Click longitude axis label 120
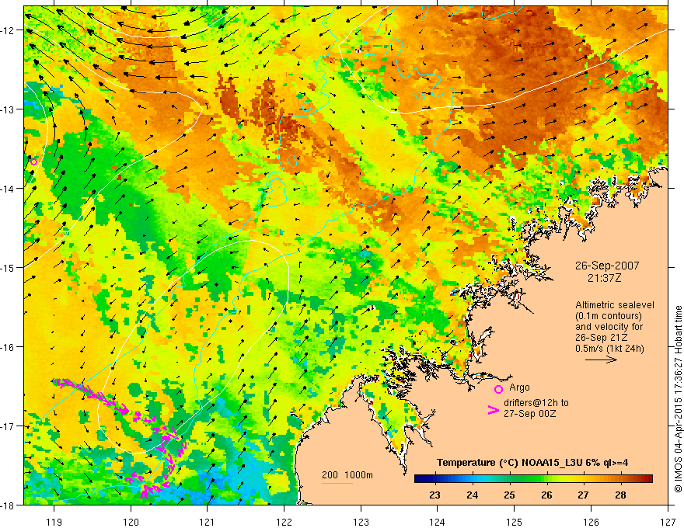Viewport: 684px width, 528px height. click(x=131, y=522)
